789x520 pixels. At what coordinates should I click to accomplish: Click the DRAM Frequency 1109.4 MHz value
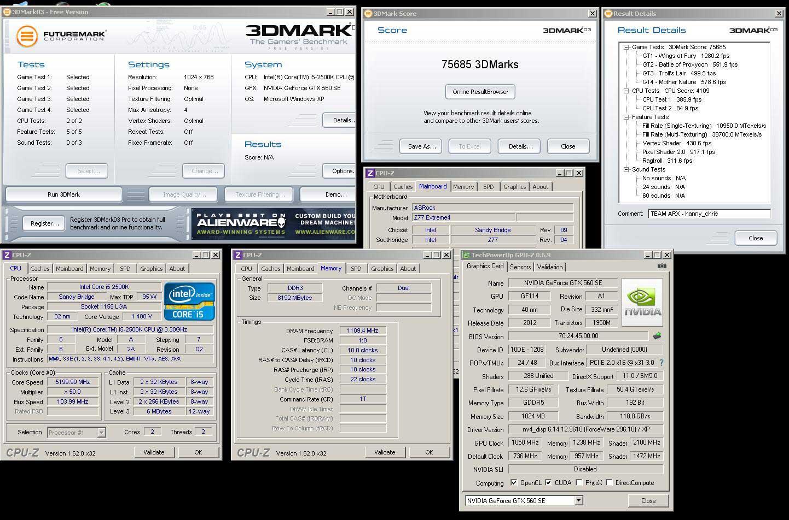click(363, 330)
